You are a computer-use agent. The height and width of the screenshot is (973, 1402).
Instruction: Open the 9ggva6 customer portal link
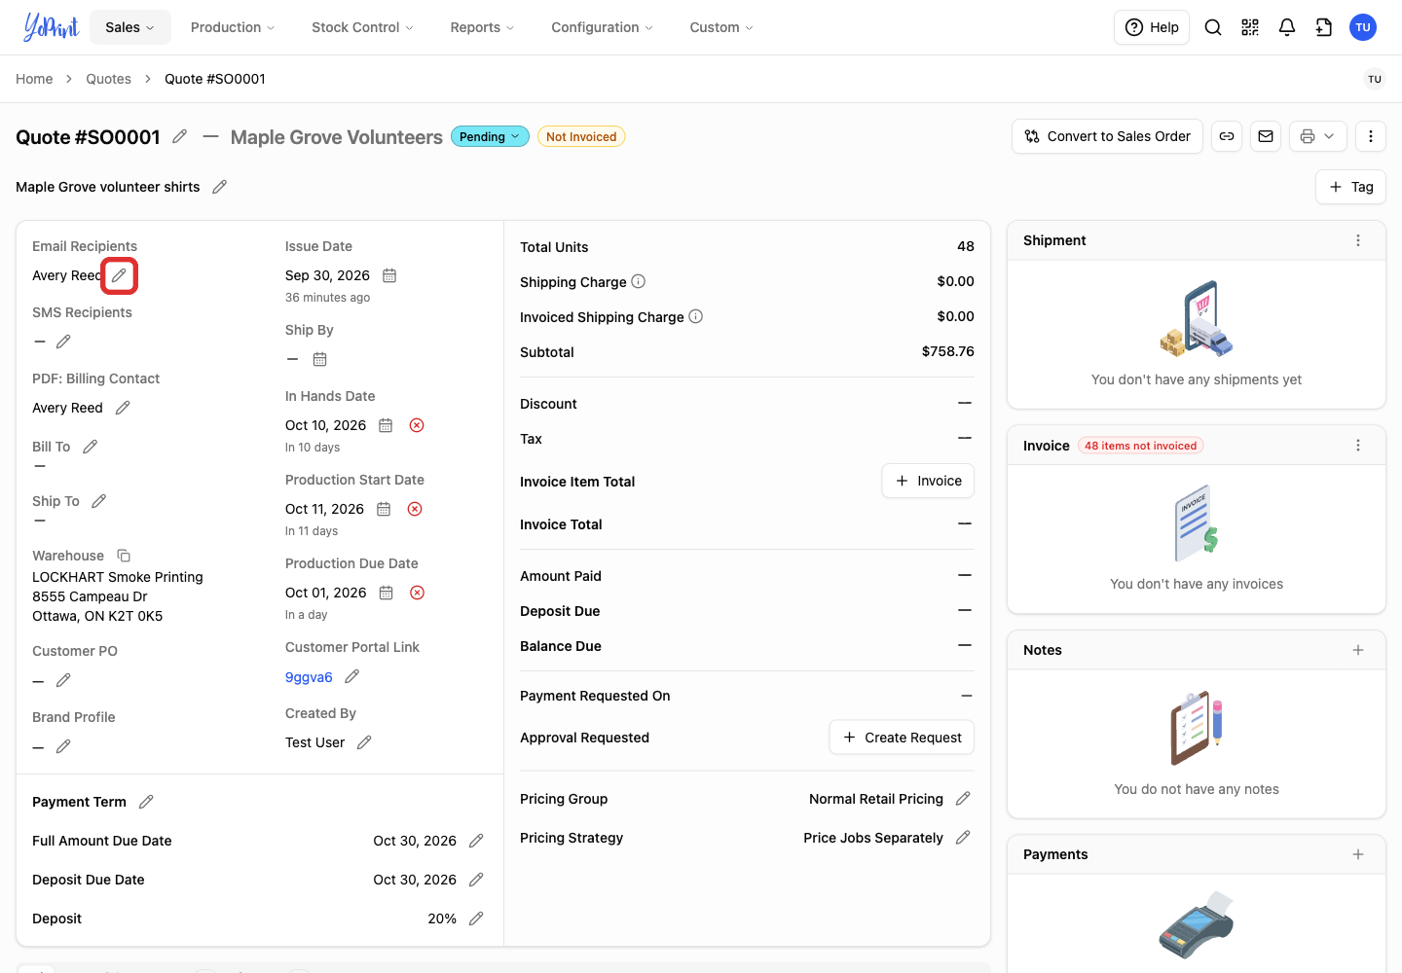(309, 677)
